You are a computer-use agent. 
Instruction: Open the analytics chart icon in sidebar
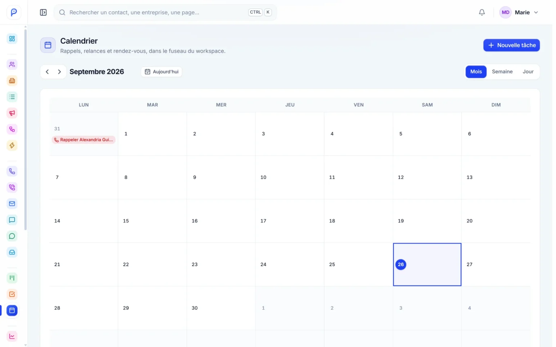pyautogui.click(x=12, y=336)
